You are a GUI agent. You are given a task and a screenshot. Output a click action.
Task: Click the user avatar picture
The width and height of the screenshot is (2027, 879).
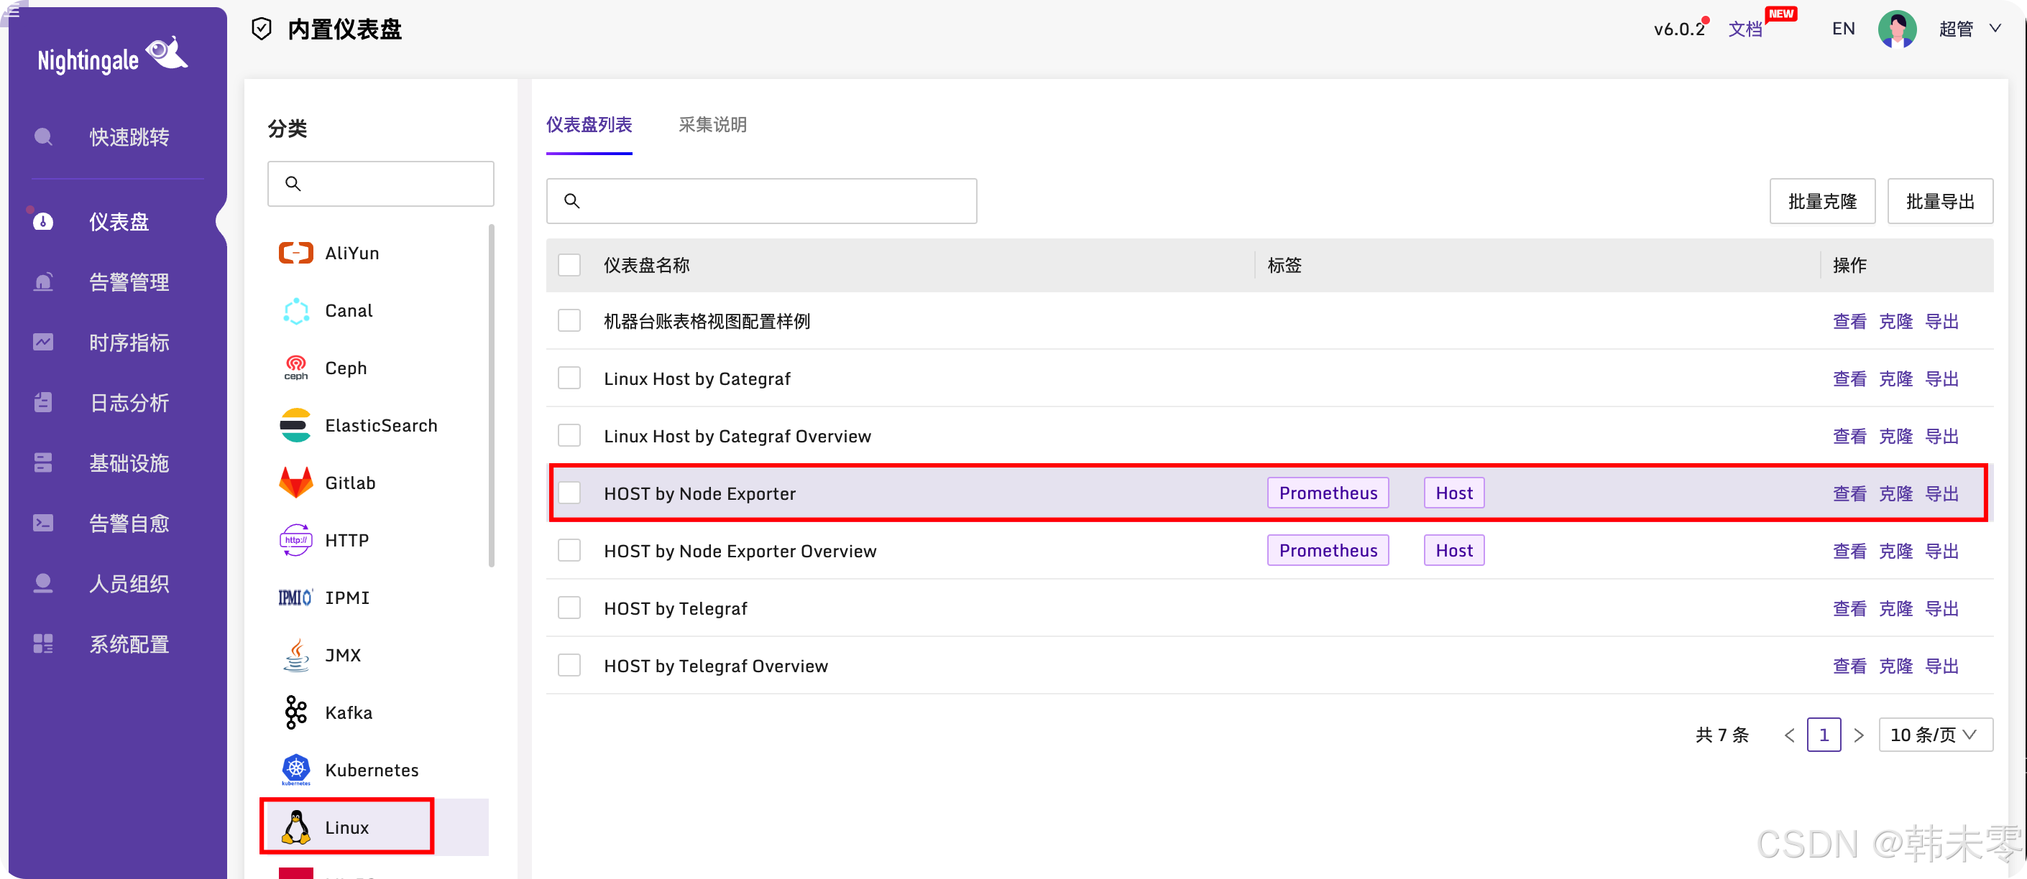click(1896, 29)
